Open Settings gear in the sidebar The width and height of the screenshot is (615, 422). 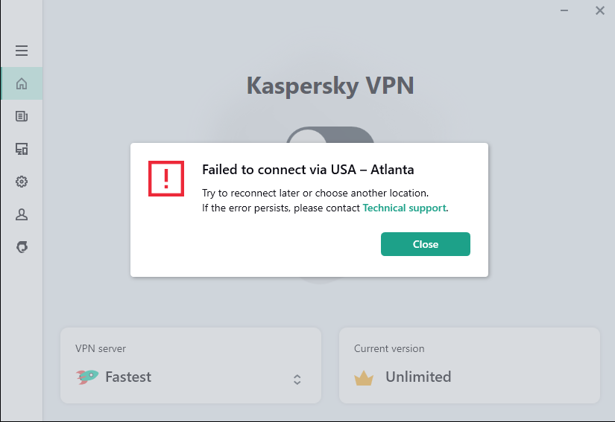click(22, 182)
